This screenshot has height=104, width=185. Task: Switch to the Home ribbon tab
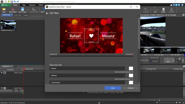[x=15, y=5]
